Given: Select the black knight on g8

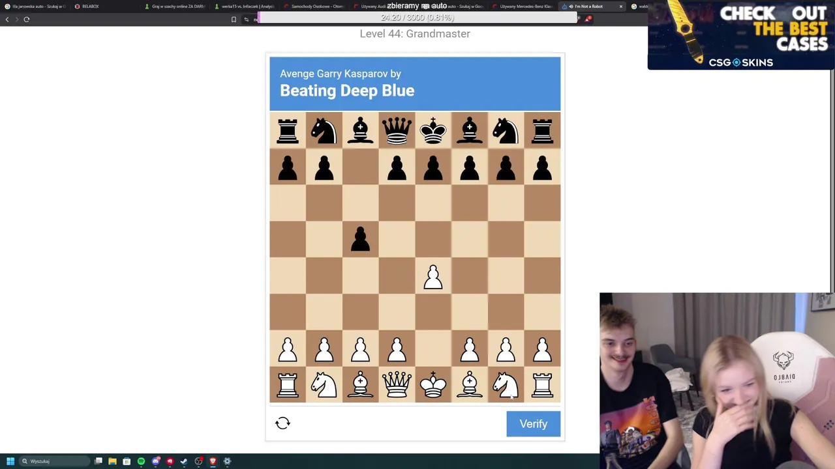Looking at the screenshot, I should coord(506,131).
